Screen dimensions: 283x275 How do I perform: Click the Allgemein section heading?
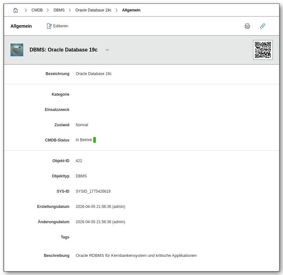tap(21, 26)
